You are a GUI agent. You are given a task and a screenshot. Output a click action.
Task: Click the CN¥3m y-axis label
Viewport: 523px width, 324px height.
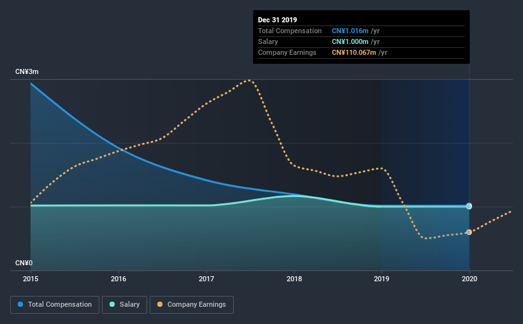[x=27, y=72]
